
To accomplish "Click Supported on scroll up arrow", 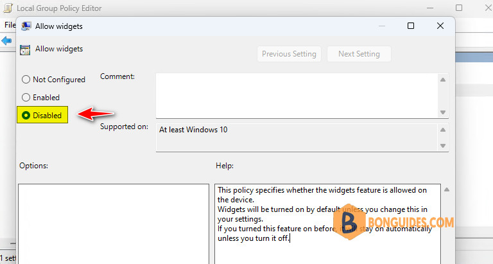I will [x=443, y=130].
